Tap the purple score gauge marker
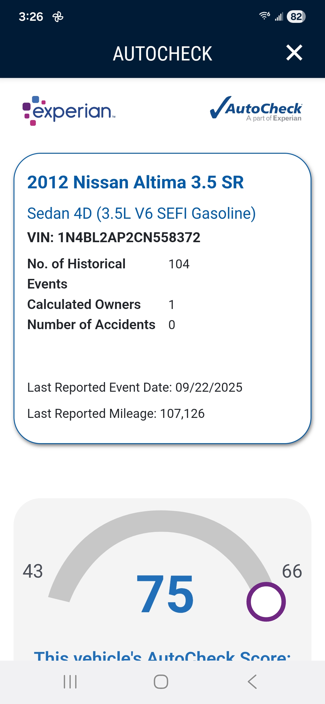325x704 pixels. click(x=266, y=602)
